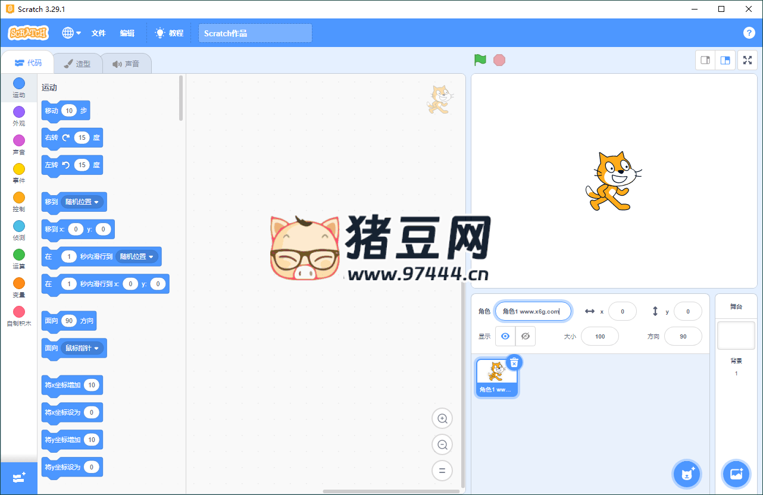This screenshot has height=495, width=763.
Task: Select the 声音 block category circle
Action: (x=19, y=140)
